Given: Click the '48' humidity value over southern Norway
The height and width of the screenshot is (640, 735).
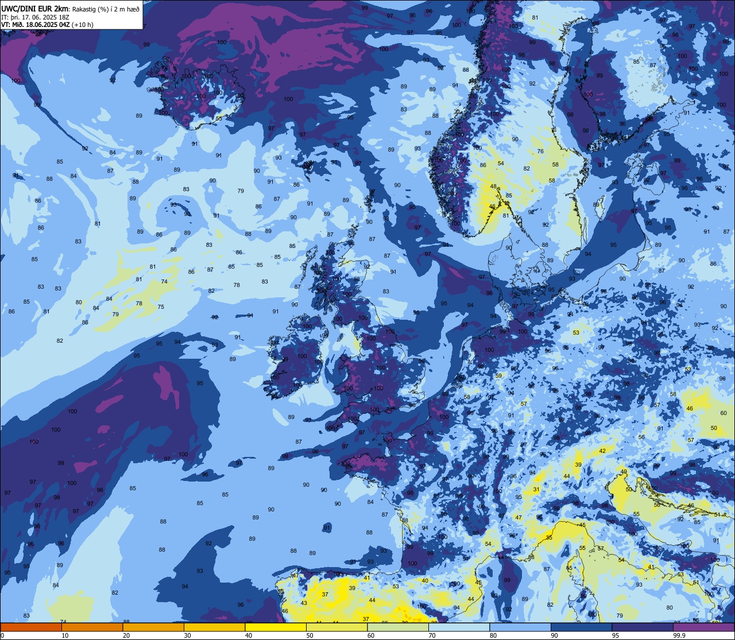Looking at the screenshot, I should point(493,187).
